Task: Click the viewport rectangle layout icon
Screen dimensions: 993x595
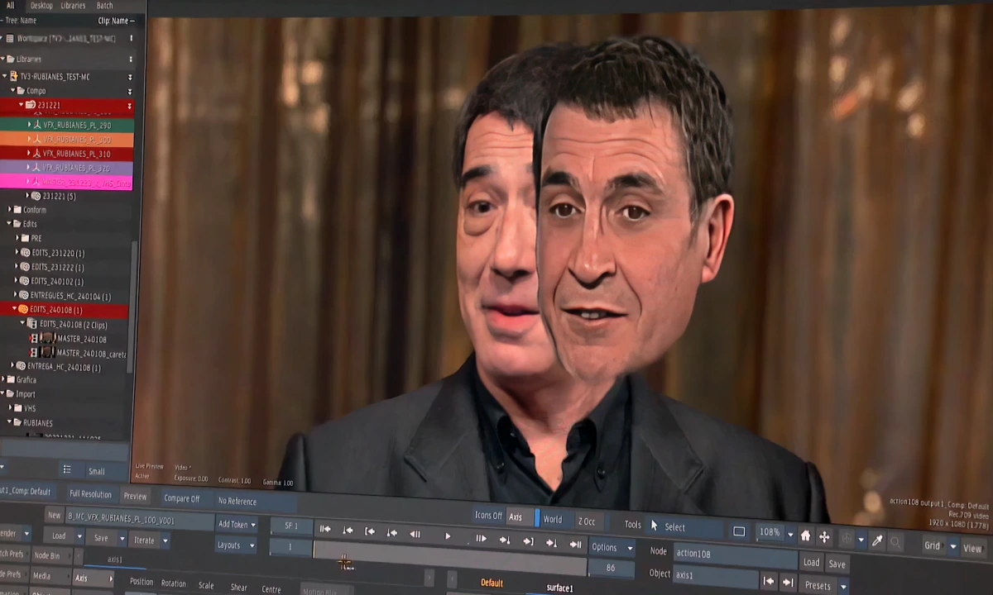Action: [x=739, y=531]
